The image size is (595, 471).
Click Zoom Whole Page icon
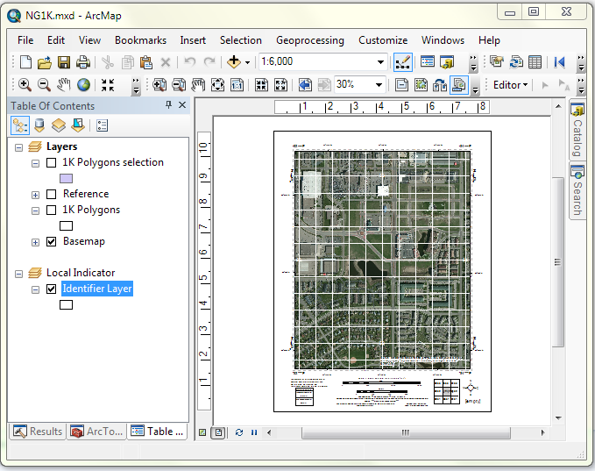(217, 85)
